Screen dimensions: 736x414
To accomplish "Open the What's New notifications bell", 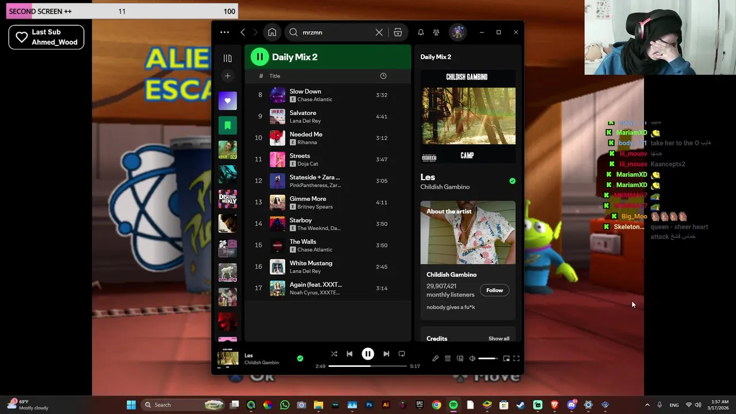I will pos(421,32).
